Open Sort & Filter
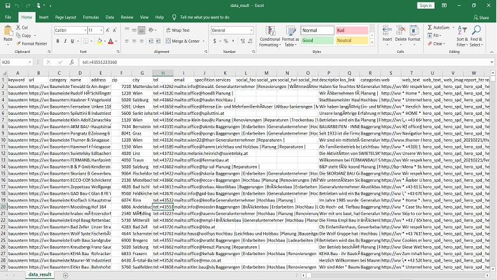Image resolution: width=497 pixels, height=280 pixels. (x=462, y=36)
